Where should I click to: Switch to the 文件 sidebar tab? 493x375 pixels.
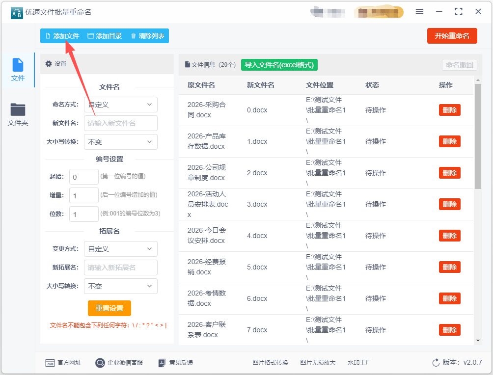pyautogui.click(x=18, y=70)
